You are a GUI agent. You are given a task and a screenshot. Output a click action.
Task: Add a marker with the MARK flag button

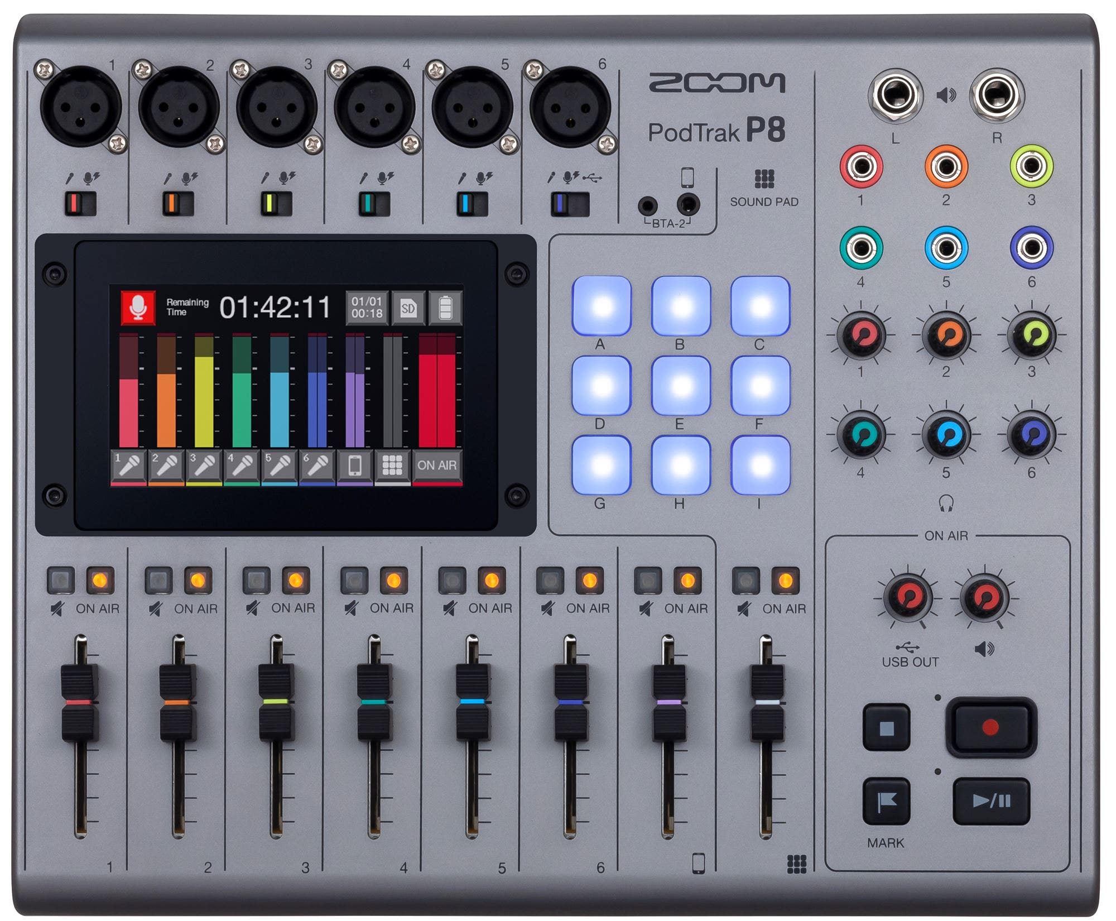[886, 802]
